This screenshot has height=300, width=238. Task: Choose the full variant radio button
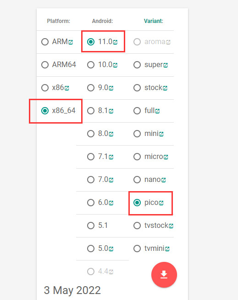(137, 111)
